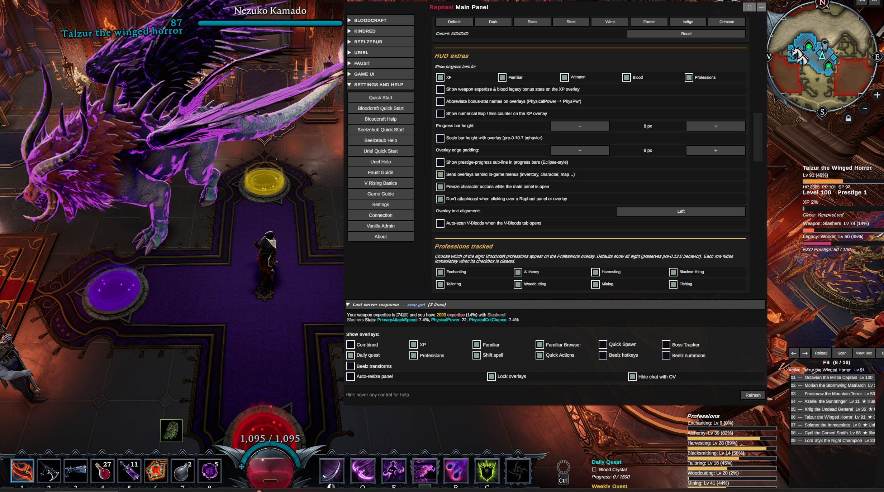Activate the purple dash ability icon
Image resolution: width=884 pixels, height=492 pixels.
pos(425,470)
